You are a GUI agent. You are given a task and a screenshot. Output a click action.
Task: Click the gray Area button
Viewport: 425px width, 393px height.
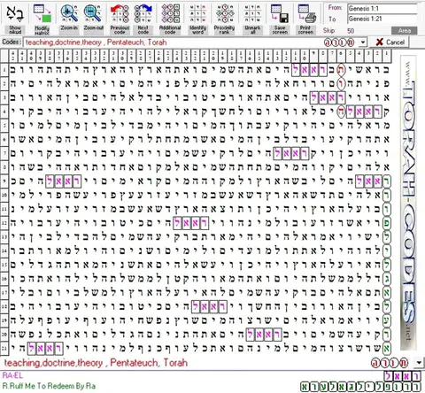pos(404,30)
